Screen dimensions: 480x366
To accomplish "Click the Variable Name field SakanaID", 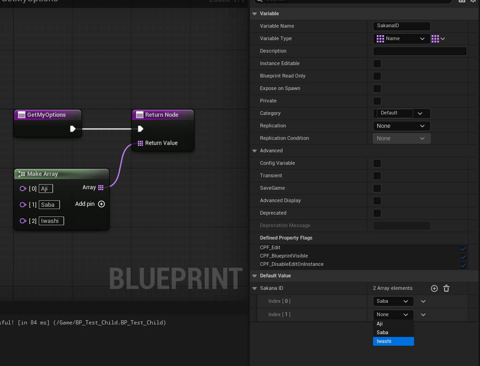I will coord(401,26).
